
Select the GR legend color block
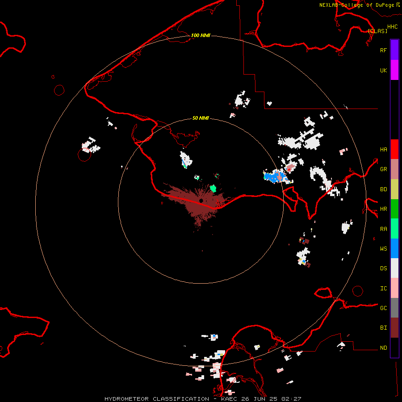coord(394,169)
